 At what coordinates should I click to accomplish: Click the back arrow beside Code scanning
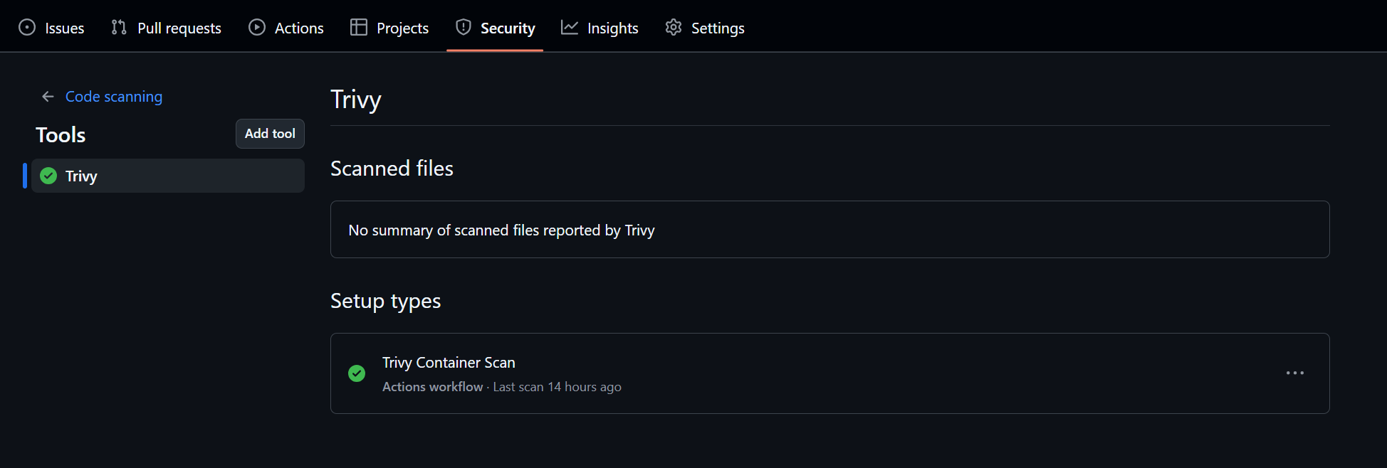[47, 96]
